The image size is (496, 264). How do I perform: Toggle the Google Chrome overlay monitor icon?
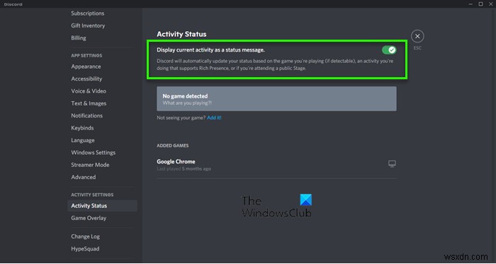click(x=392, y=163)
